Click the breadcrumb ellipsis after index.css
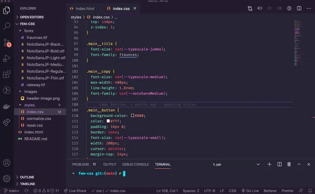The width and height of the screenshot is (315, 194). 116,17
